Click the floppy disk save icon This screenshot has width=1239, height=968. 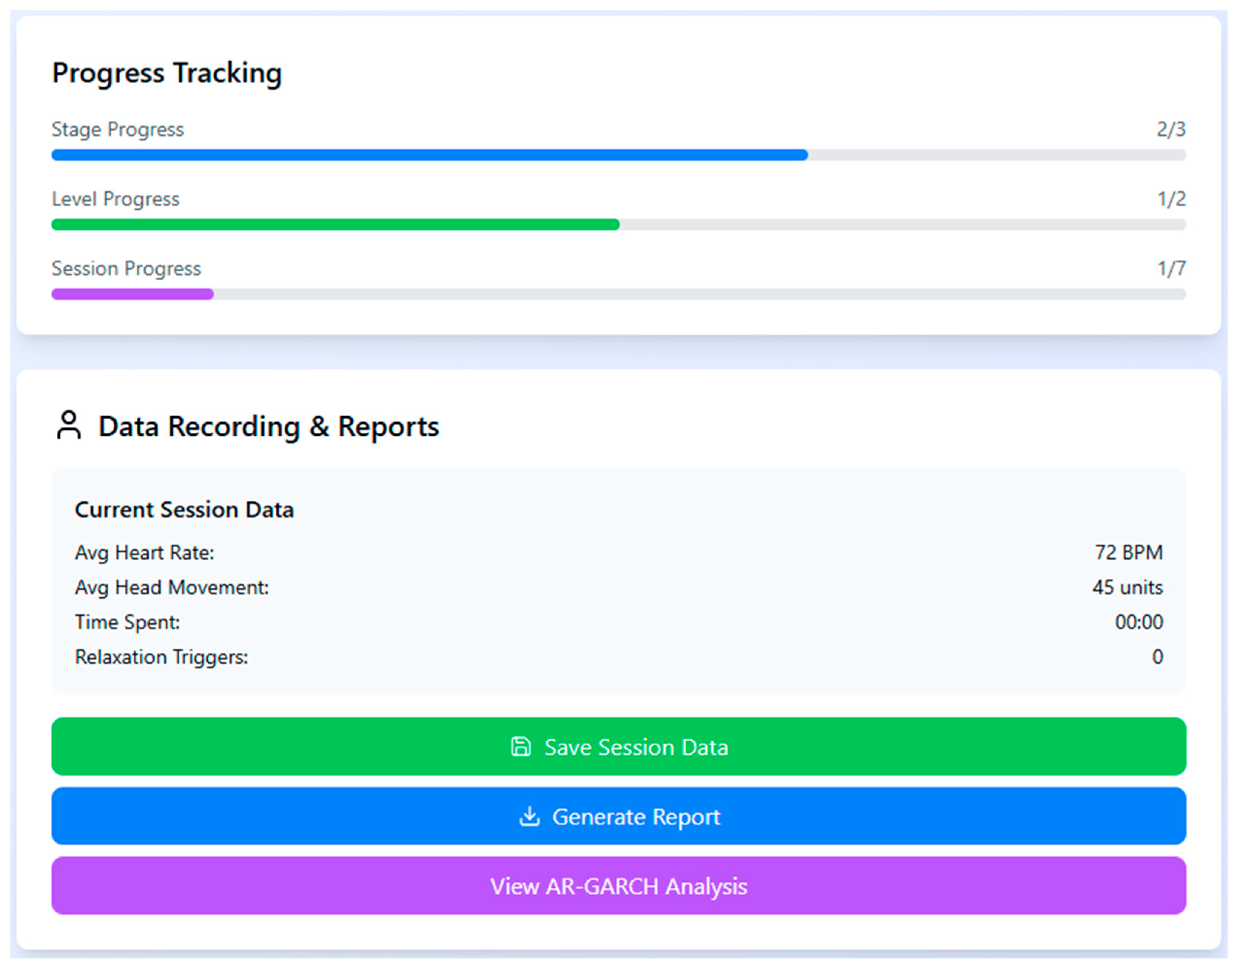click(x=520, y=747)
